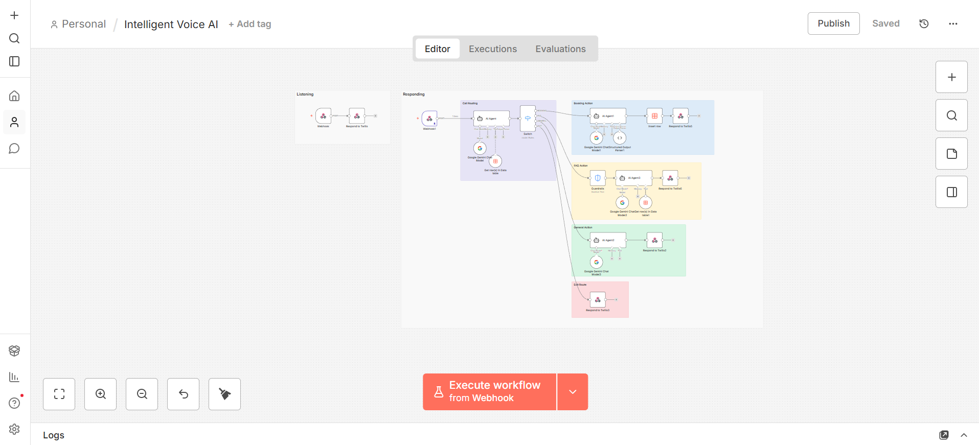Switch to the Executions tab
The width and height of the screenshot is (979, 445).
tap(493, 49)
